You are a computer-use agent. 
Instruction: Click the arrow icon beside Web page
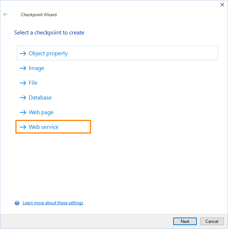pos(23,112)
